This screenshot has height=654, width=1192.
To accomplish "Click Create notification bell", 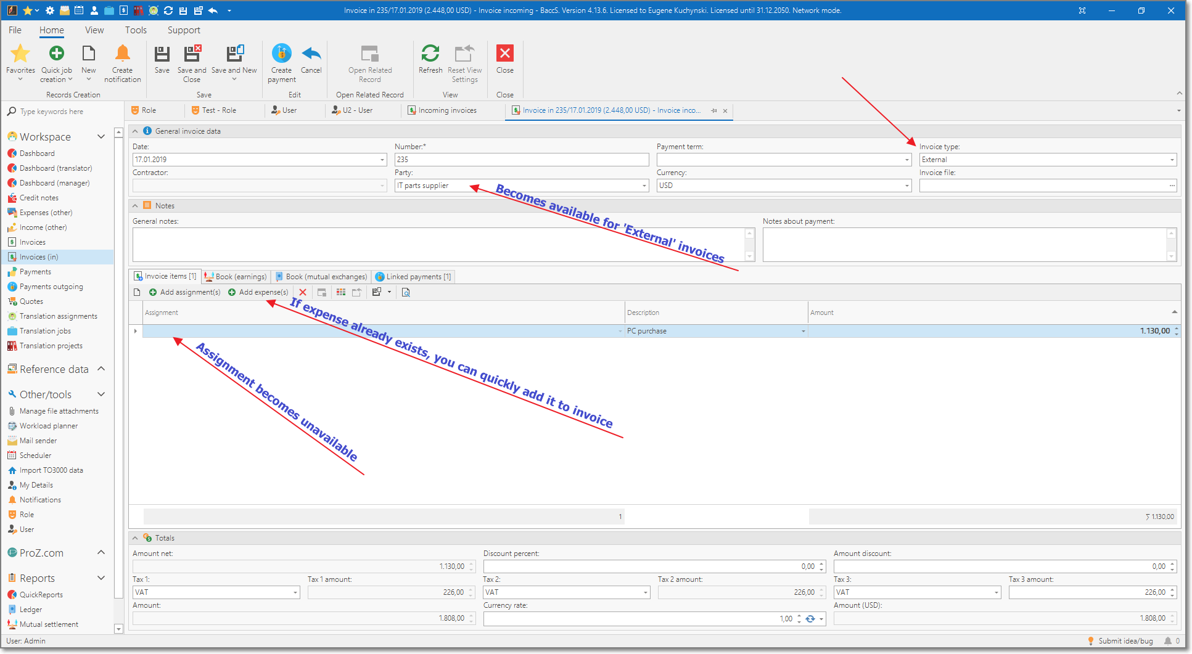I will [x=123, y=54].
